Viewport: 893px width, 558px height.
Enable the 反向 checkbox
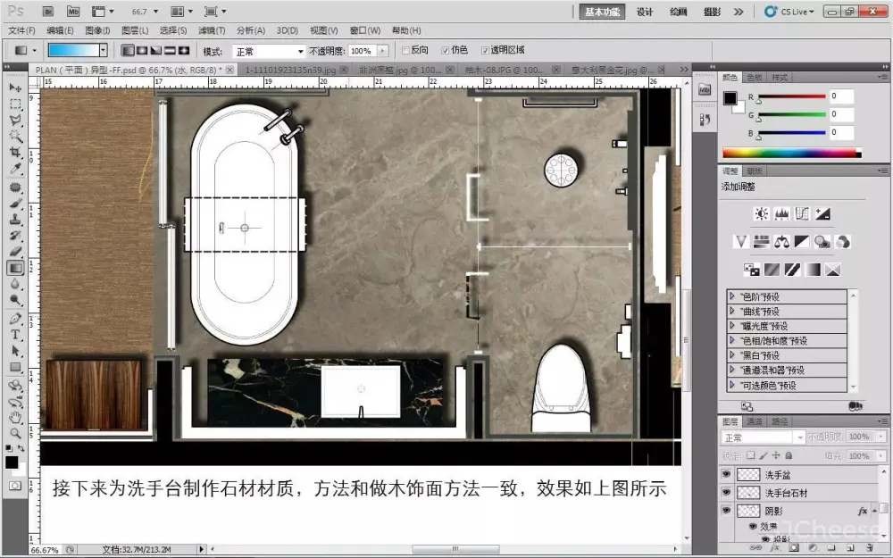pos(407,51)
